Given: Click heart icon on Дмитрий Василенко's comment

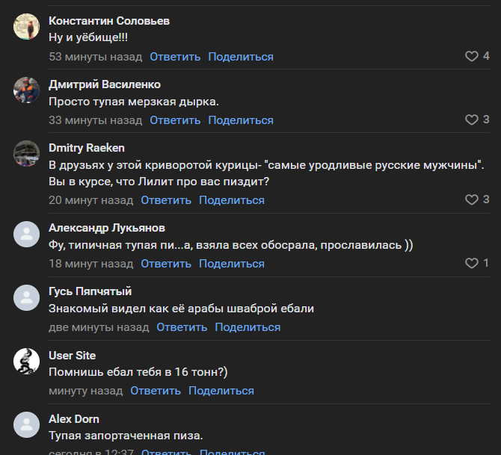Looking at the screenshot, I should point(471,120).
